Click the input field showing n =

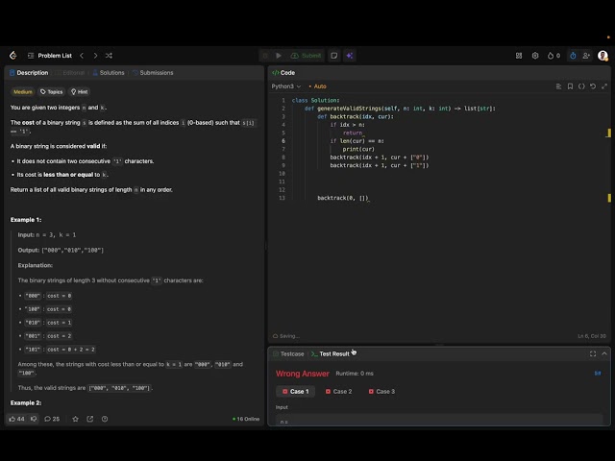coord(439,420)
